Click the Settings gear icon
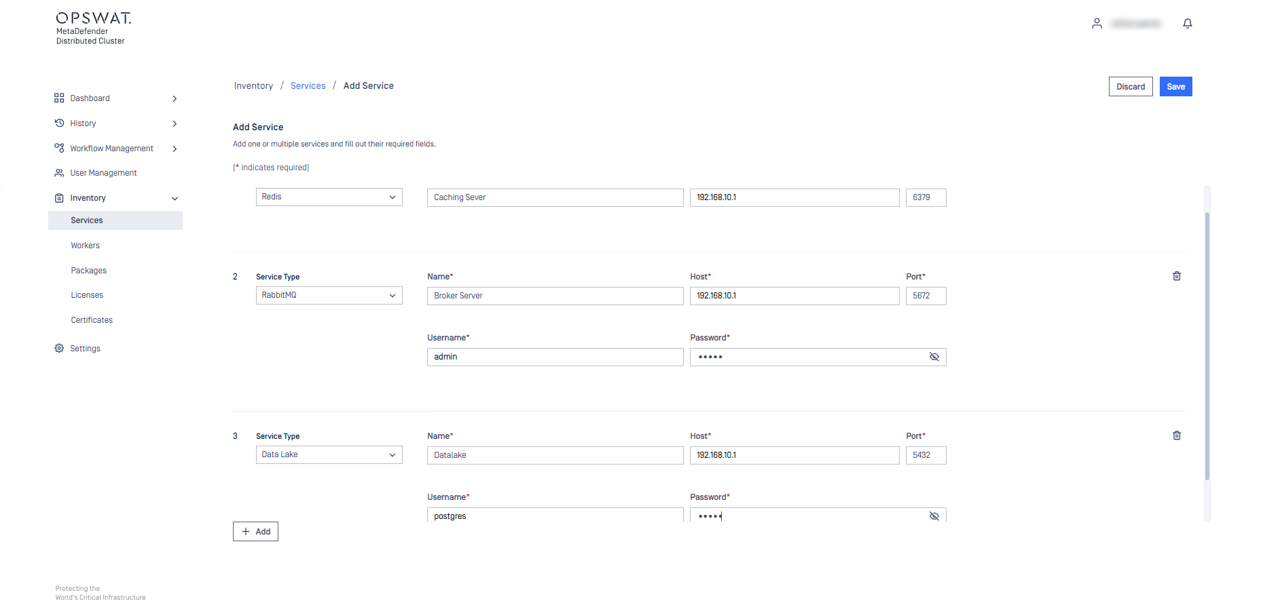The image size is (1263, 603). 59,349
